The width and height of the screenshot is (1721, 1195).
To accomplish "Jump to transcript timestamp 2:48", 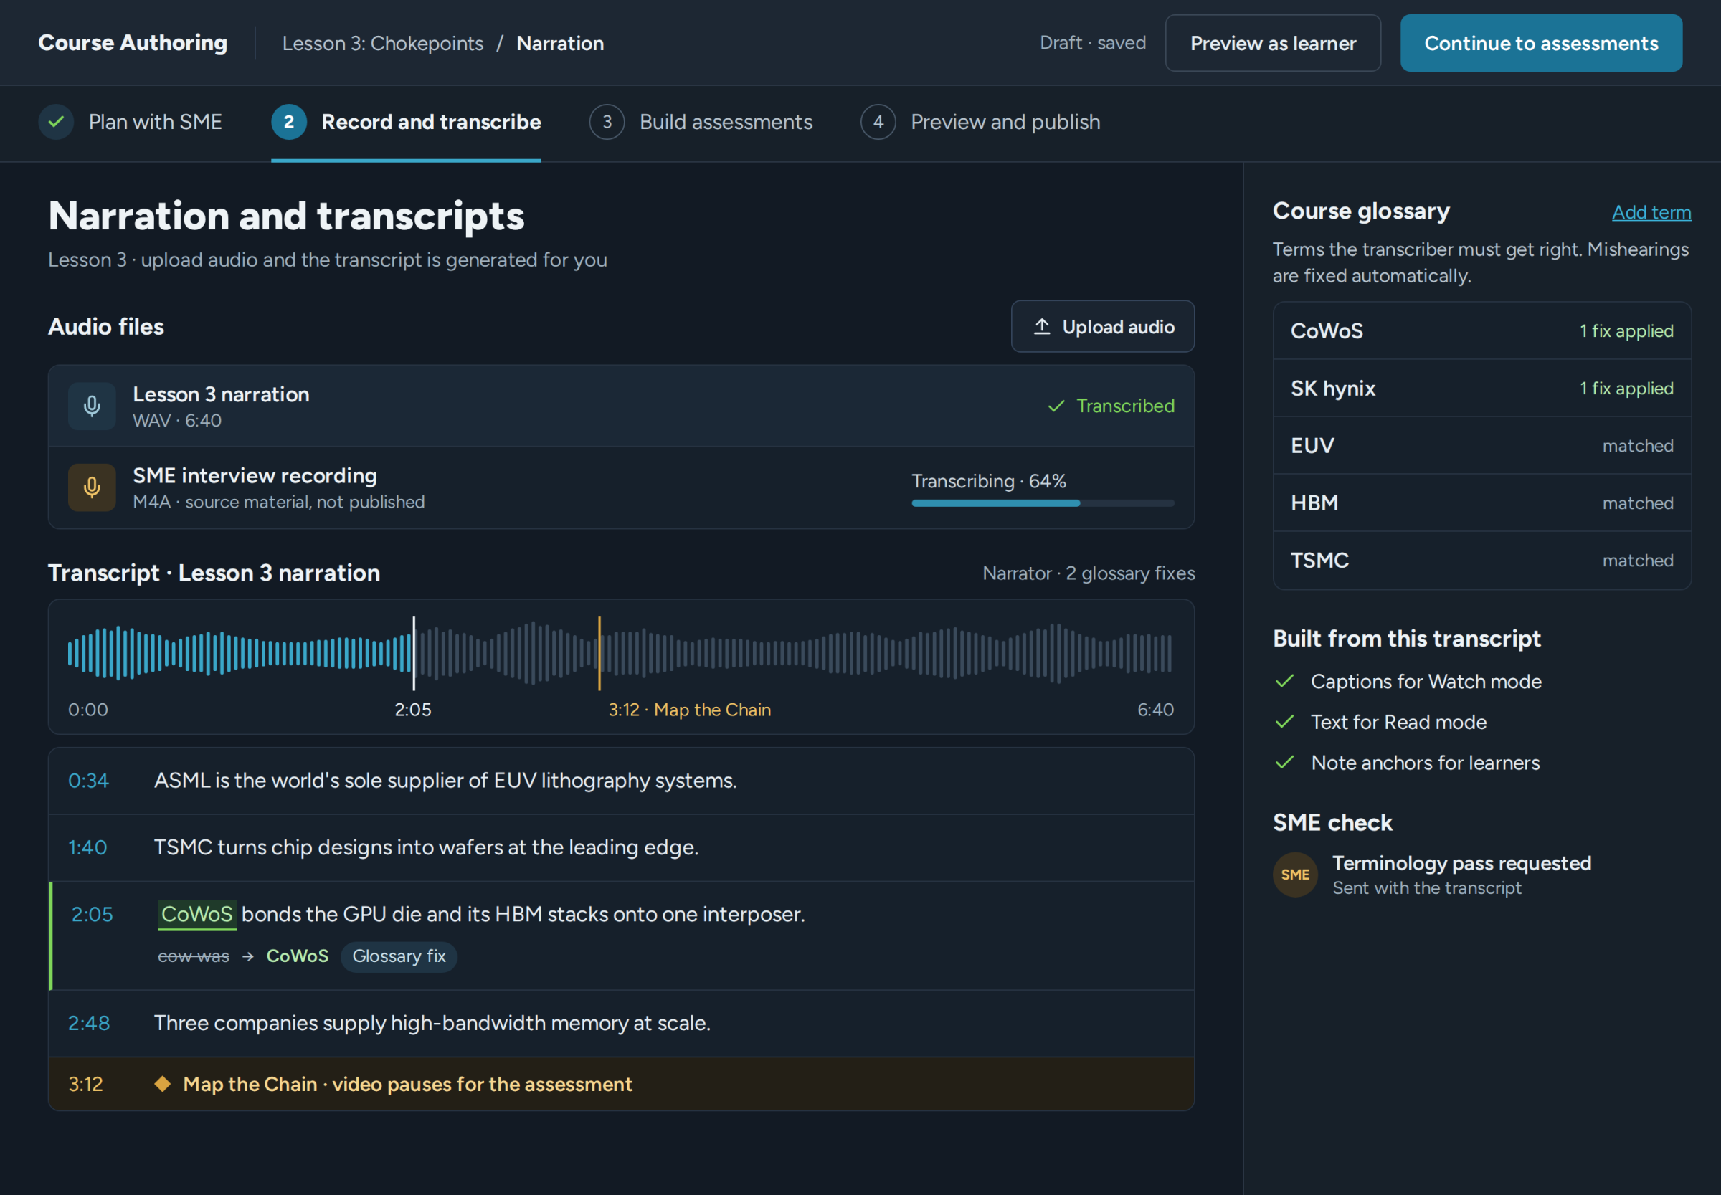I will tap(89, 1024).
